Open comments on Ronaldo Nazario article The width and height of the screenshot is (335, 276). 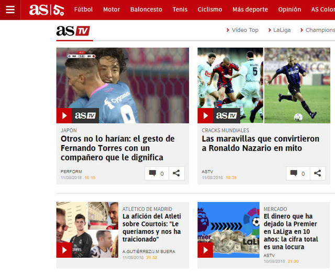(x=298, y=173)
